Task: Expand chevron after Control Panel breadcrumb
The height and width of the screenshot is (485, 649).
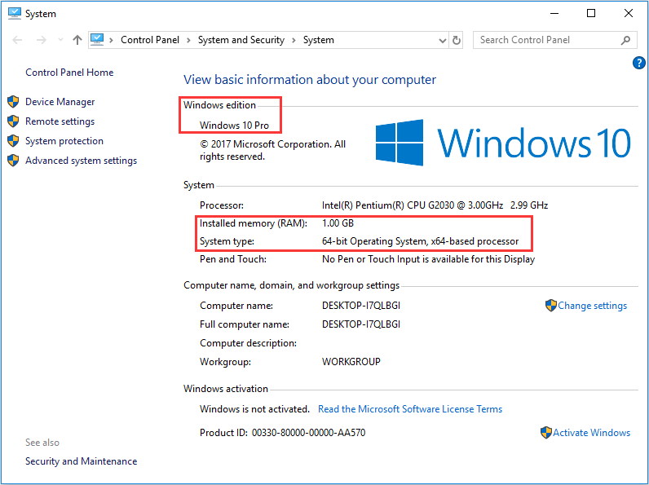Action: (x=188, y=40)
